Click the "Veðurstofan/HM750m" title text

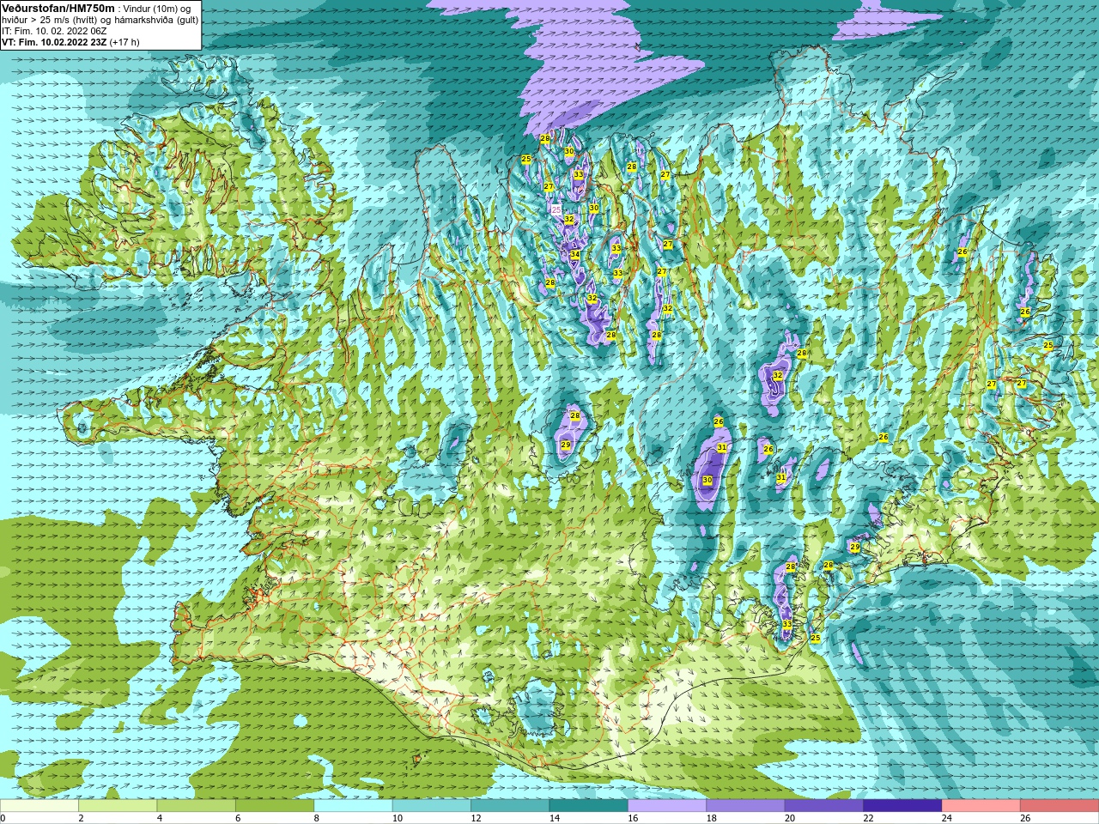coord(58,8)
